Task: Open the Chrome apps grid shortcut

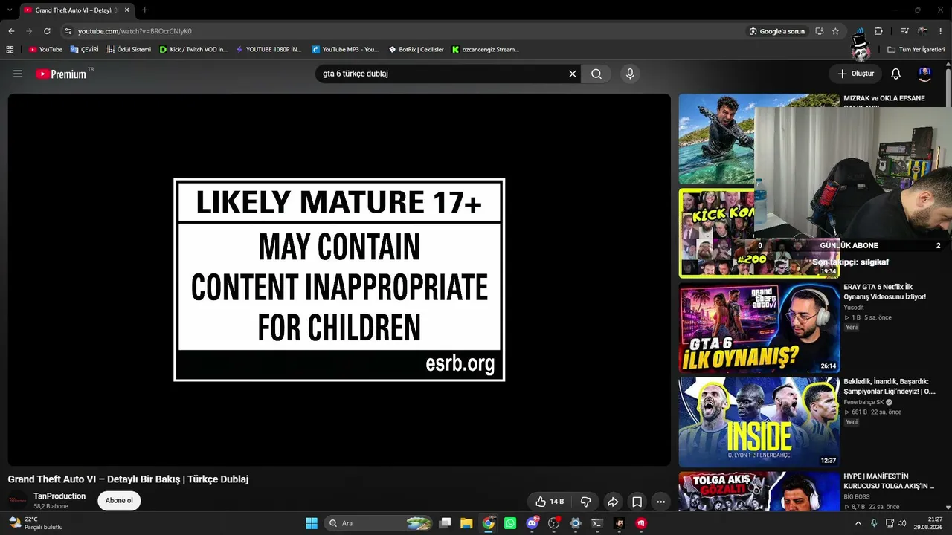Action: pos(10,50)
